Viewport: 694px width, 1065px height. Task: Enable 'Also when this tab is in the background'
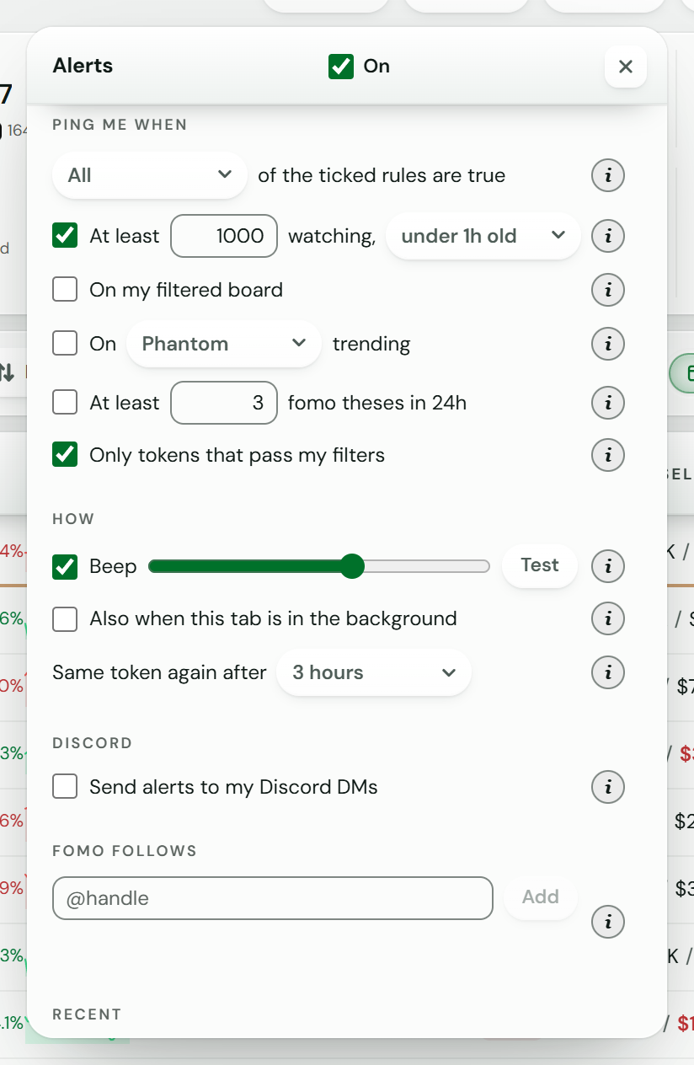65,618
